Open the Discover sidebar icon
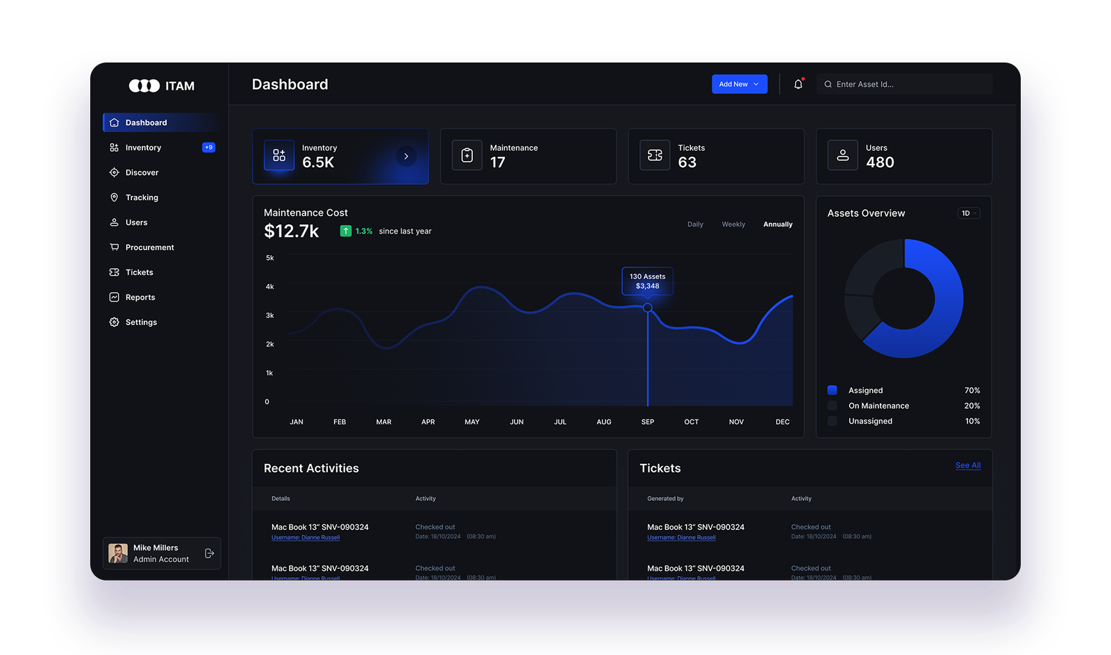Screen dimensions: 1111x655 pos(115,172)
